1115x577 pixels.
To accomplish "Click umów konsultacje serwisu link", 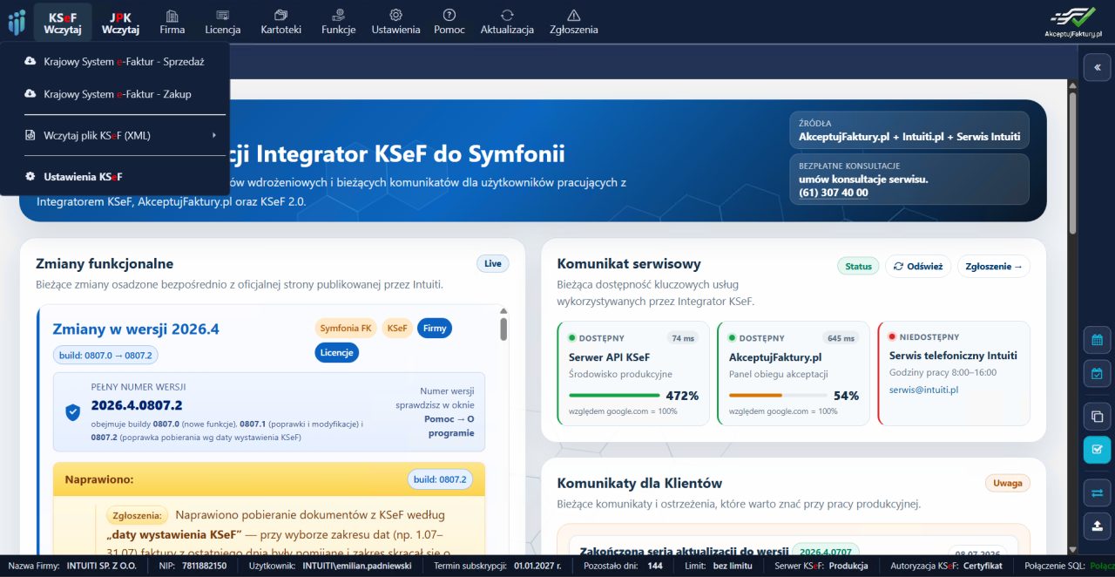I will pos(863,179).
